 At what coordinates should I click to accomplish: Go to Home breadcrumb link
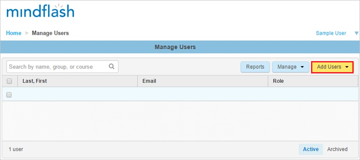click(14, 33)
